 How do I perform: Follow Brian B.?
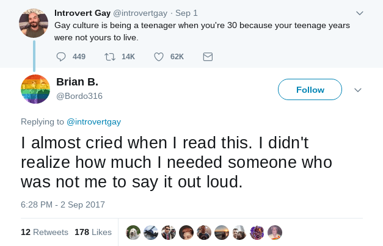click(x=310, y=89)
